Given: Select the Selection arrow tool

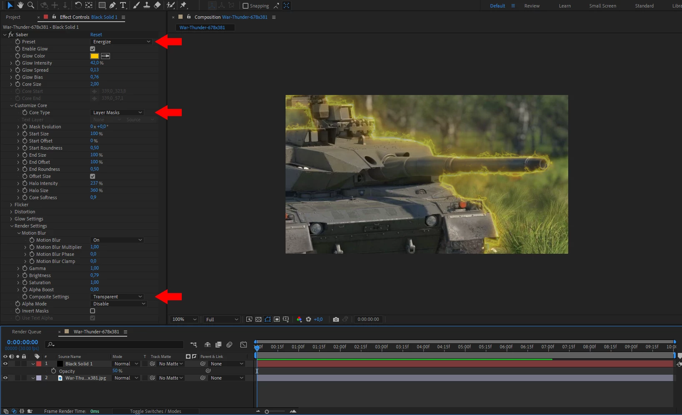Looking at the screenshot, I should [x=10, y=5].
